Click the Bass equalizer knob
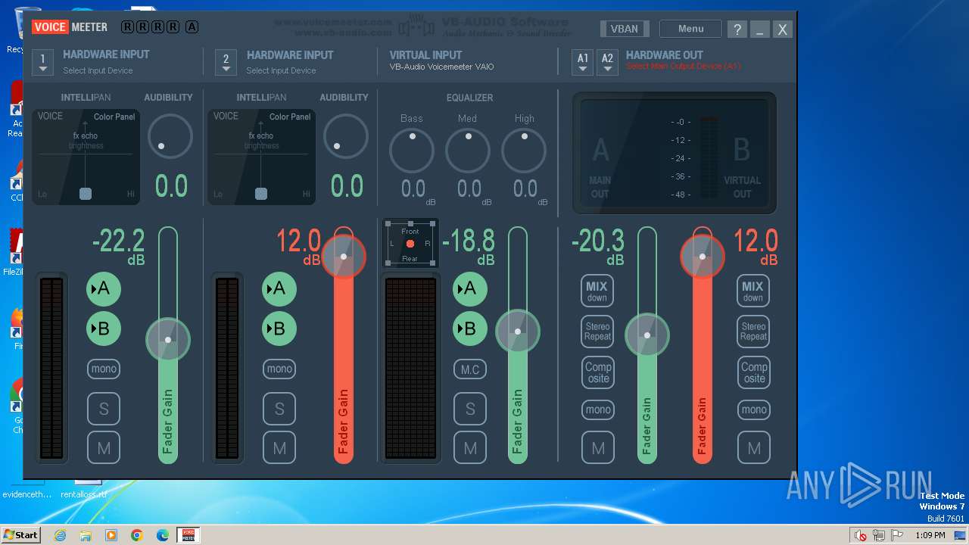 [412, 151]
